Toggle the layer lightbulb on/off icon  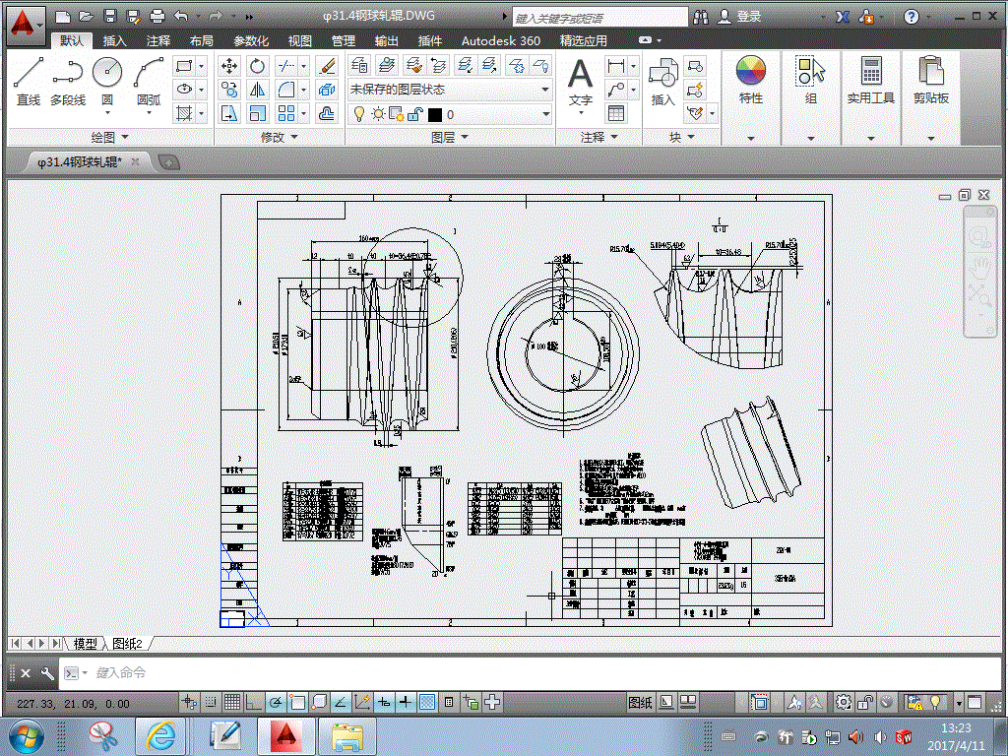pyautogui.click(x=359, y=114)
